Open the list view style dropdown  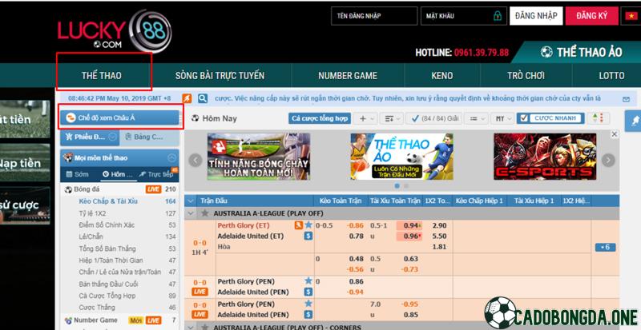[476, 119]
